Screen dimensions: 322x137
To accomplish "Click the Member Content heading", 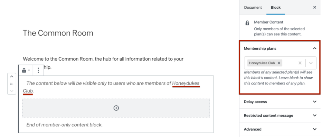I will pos(269,22).
